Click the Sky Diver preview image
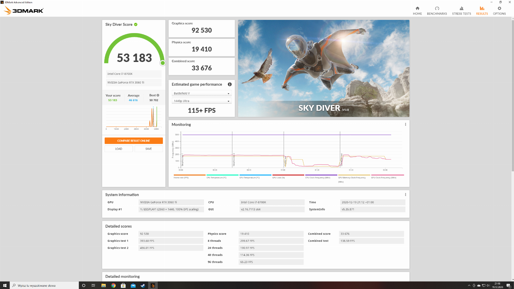 (x=323, y=68)
